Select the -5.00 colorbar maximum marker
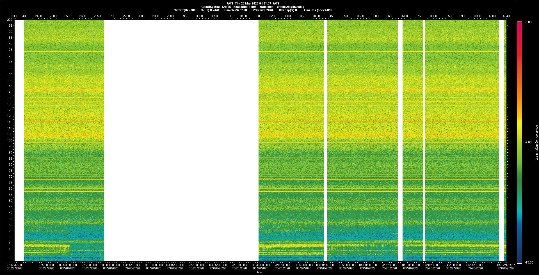Image resolution: width=539 pixels, height=275 pixels. tap(519, 21)
